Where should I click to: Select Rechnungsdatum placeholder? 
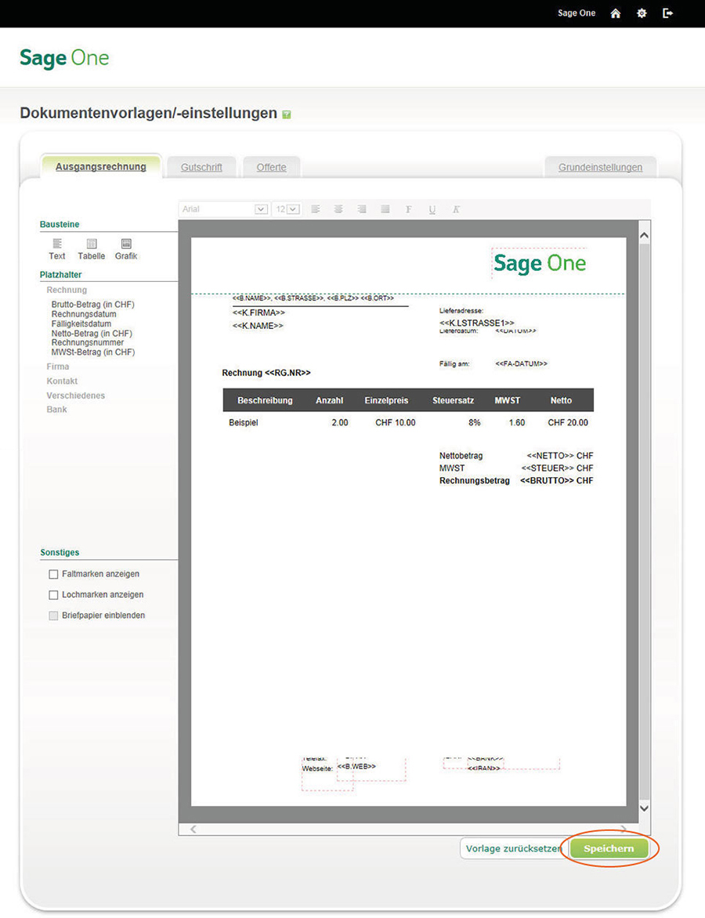pos(84,314)
